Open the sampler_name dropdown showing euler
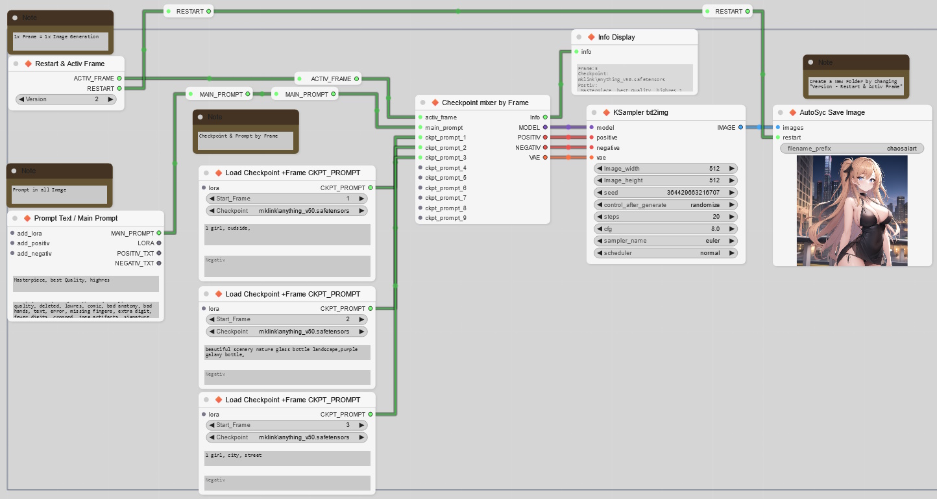937x499 pixels. (666, 241)
